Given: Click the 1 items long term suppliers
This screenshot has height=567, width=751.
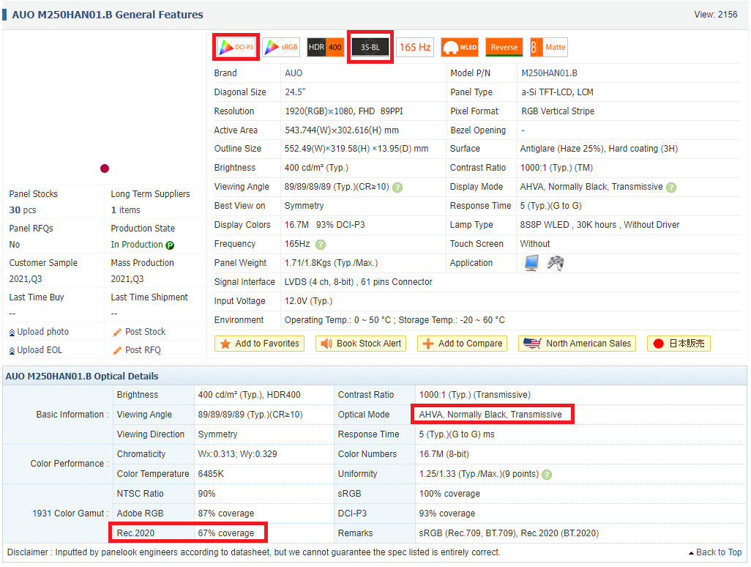Looking at the screenshot, I should coord(125,210).
